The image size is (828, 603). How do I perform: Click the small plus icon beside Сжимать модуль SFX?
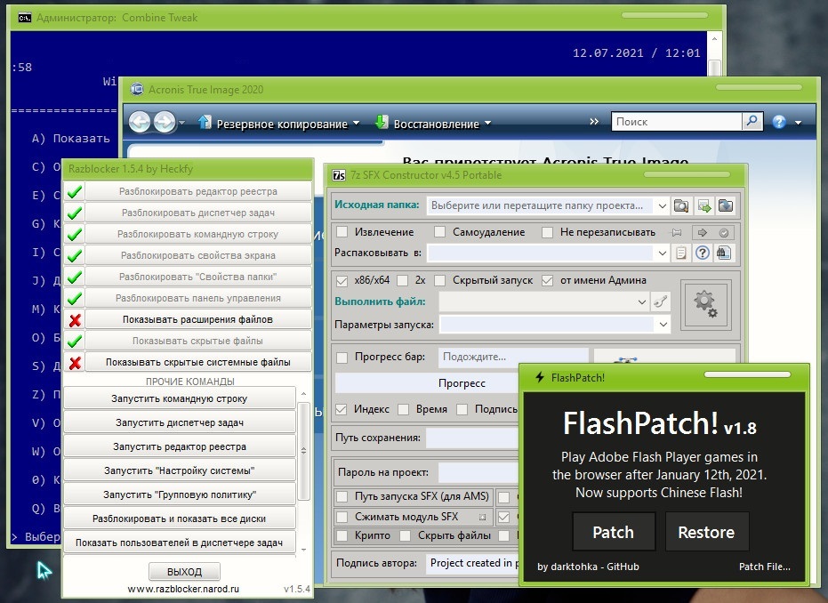click(482, 517)
